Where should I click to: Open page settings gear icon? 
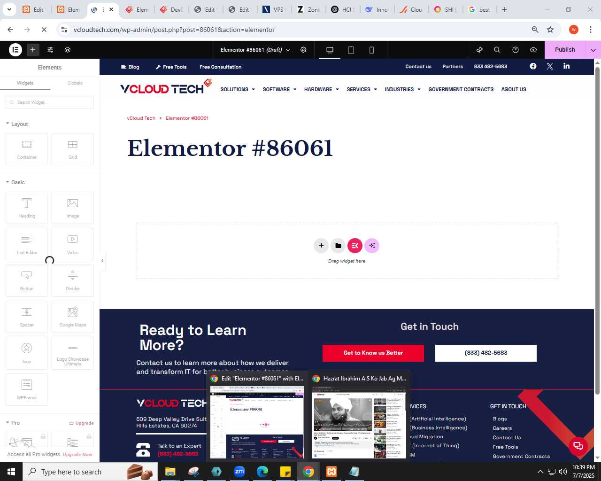[303, 50]
